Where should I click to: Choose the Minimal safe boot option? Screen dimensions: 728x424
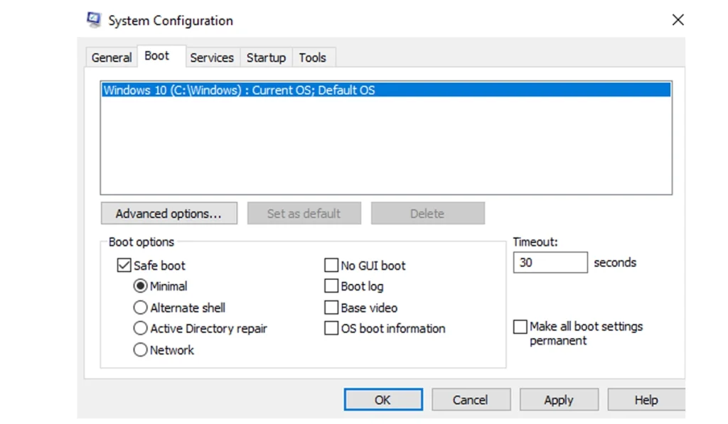click(141, 286)
